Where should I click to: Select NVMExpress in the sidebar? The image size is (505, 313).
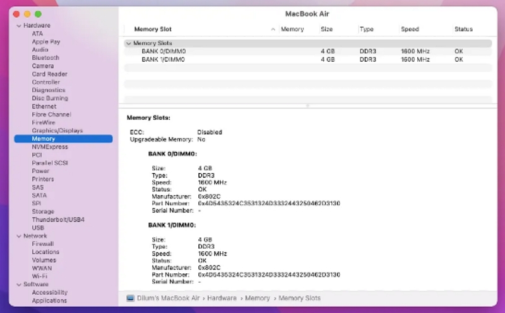coord(50,147)
